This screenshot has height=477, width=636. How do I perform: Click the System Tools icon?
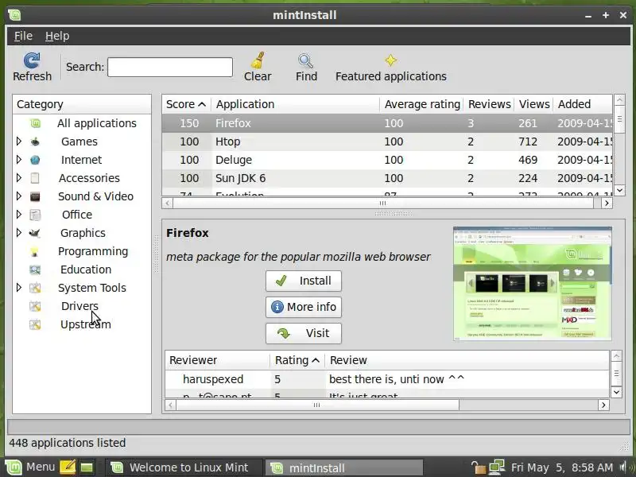pyautogui.click(x=35, y=288)
